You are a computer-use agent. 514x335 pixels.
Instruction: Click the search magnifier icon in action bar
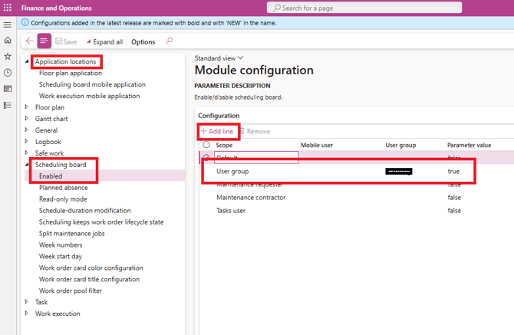[x=169, y=41]
